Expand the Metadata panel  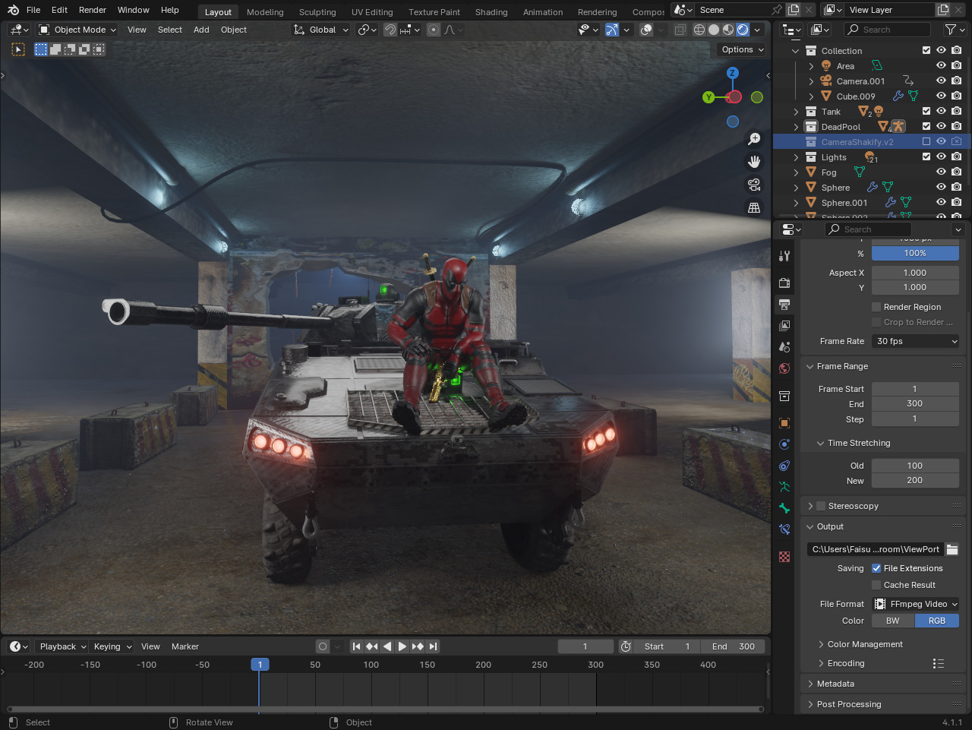pos(835,684)
